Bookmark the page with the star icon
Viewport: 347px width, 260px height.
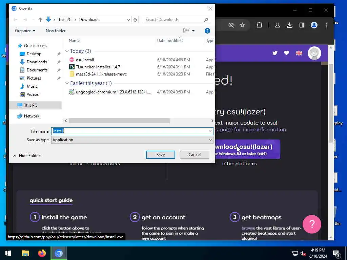[242, 25]
